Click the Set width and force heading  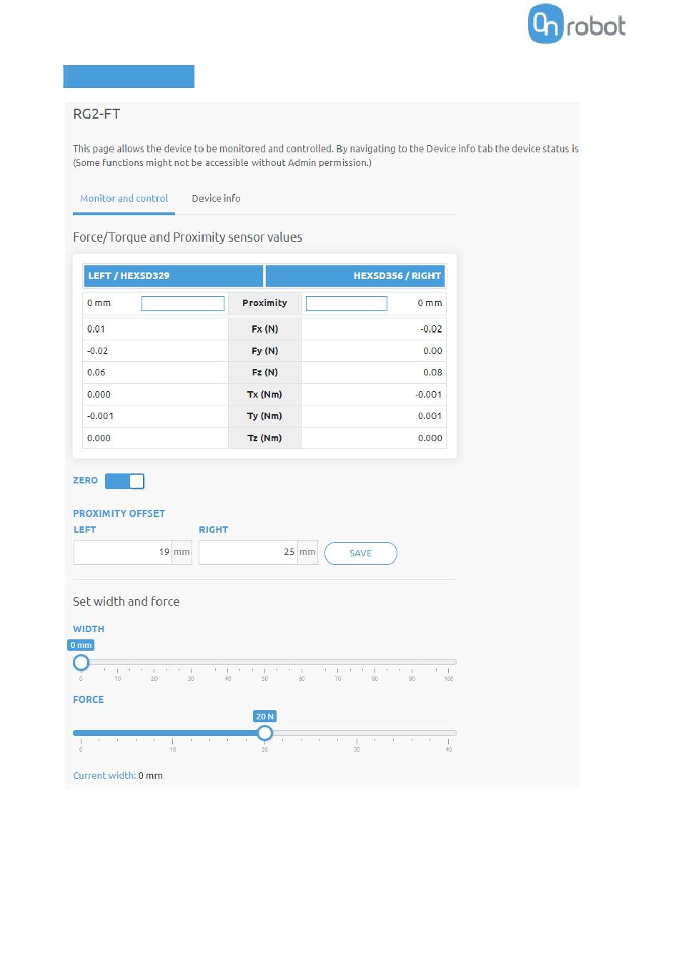point(126,601)
